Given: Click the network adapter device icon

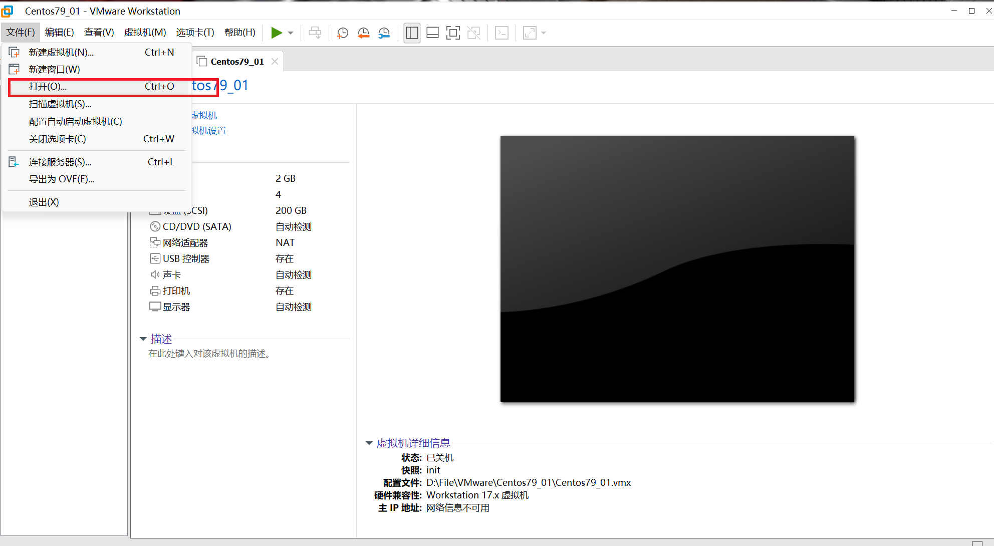Looking at the screenshot, I should tap(155, 242).
